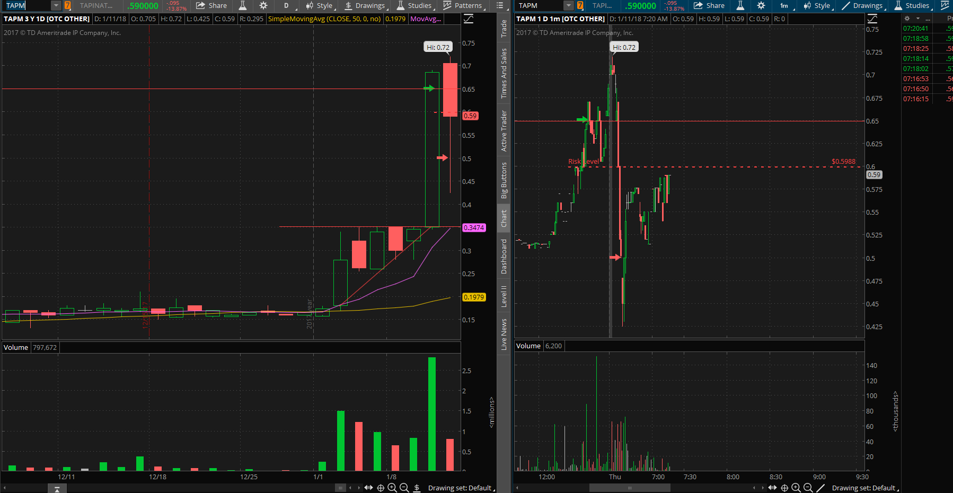Click the orange symbol link icon in left chart
The image size is (953, 493).
(x=67, y=6)
